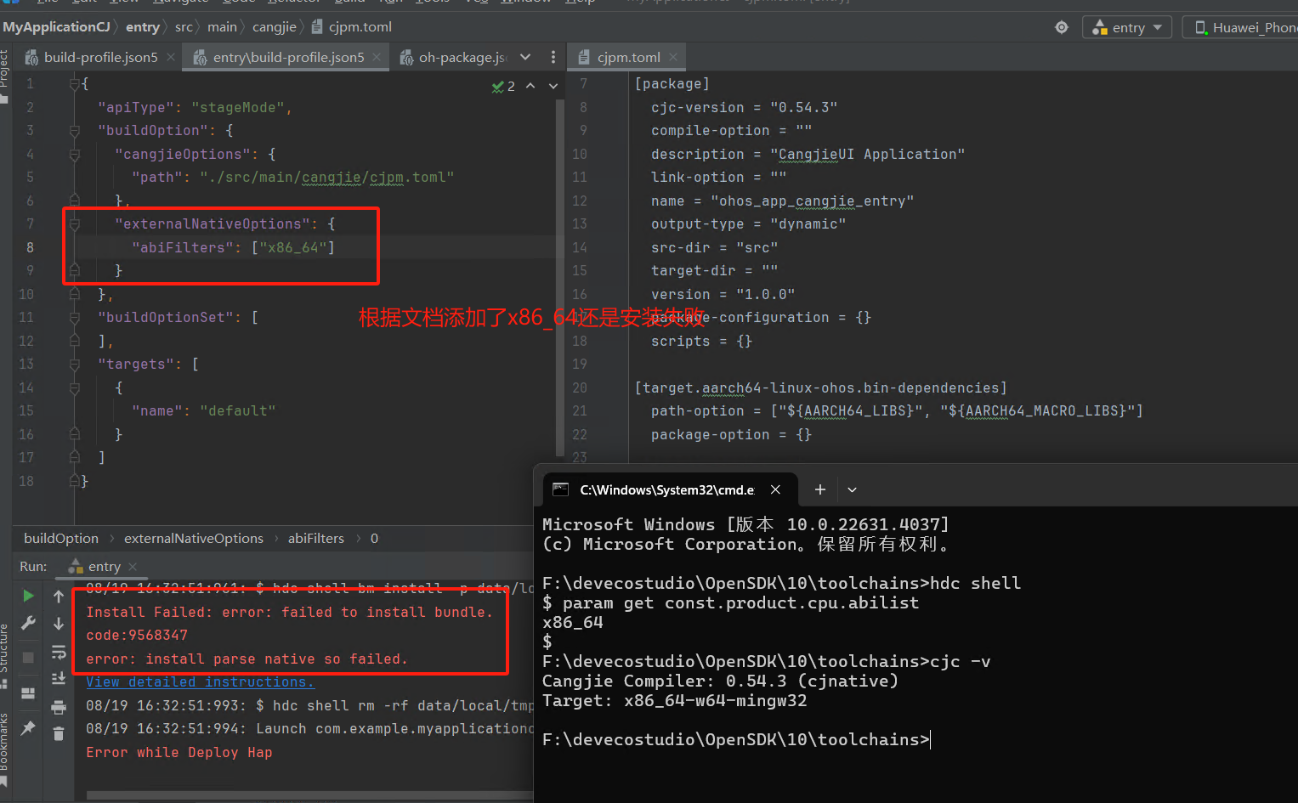1298x803 pixels.
Task: Click path-option AARCH64_LIBS line in cjpm.toml
Action: coord(897,411)
